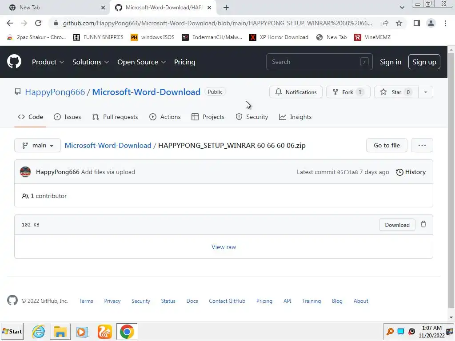Open the three-dot file options menu
This screenshot has height=341, width=455.
[422, 145]
